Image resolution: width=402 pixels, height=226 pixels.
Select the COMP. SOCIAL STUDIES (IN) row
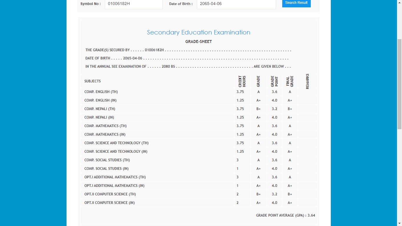coord(107,169)
